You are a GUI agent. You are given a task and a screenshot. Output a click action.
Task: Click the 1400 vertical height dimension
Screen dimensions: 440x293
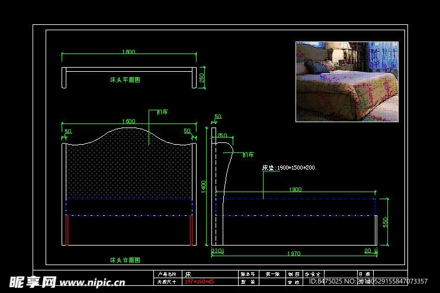(204, 186)
